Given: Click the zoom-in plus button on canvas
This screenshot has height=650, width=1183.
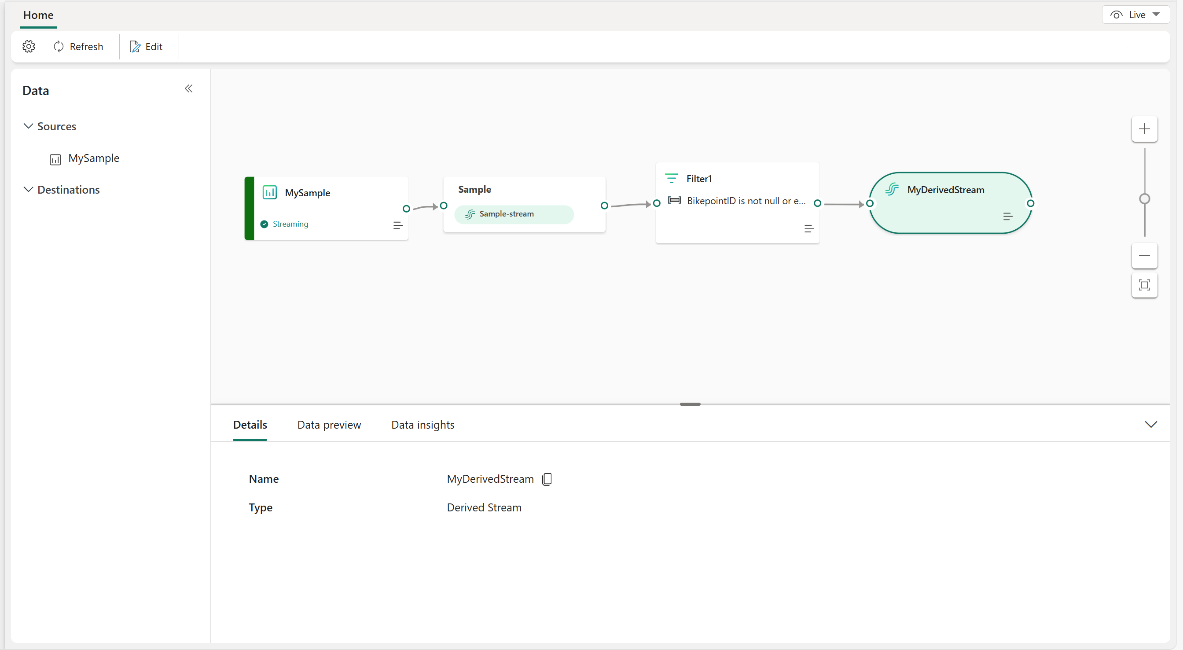Looking at the screenshot, I should pos(1145,128).
